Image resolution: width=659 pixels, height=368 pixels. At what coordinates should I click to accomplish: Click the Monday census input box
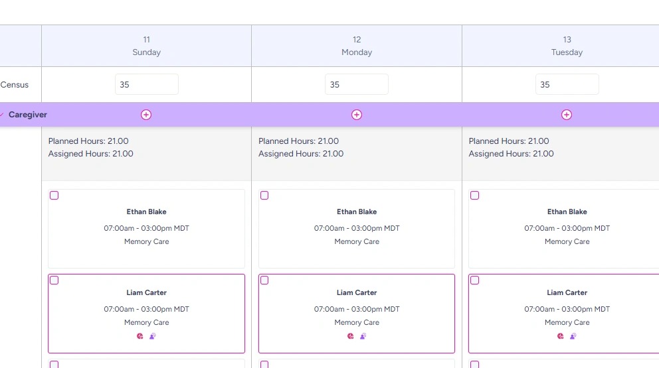tap(357, 84)
